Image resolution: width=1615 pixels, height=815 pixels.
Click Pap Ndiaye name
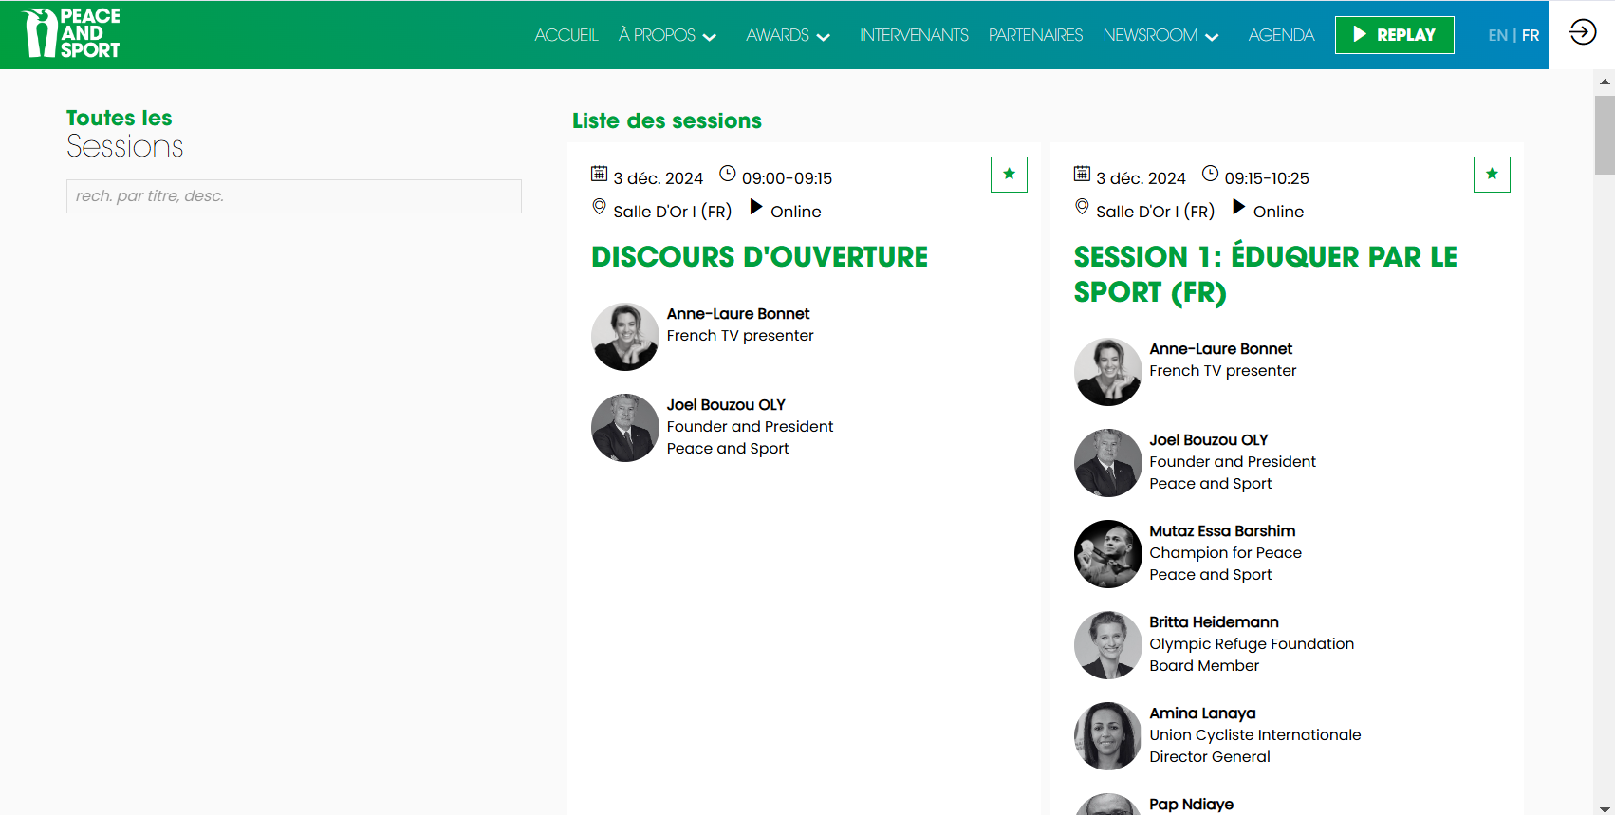(x=1191, y=805)
